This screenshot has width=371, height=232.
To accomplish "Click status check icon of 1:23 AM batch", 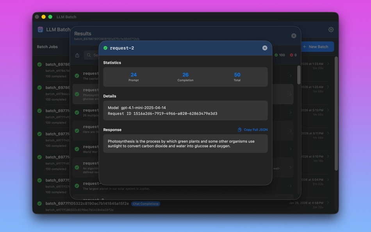I will 39,64.
